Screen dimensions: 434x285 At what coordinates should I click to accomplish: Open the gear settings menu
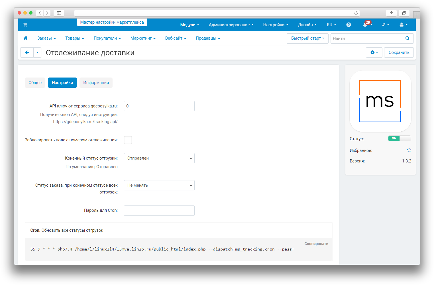tap(374, 52)
